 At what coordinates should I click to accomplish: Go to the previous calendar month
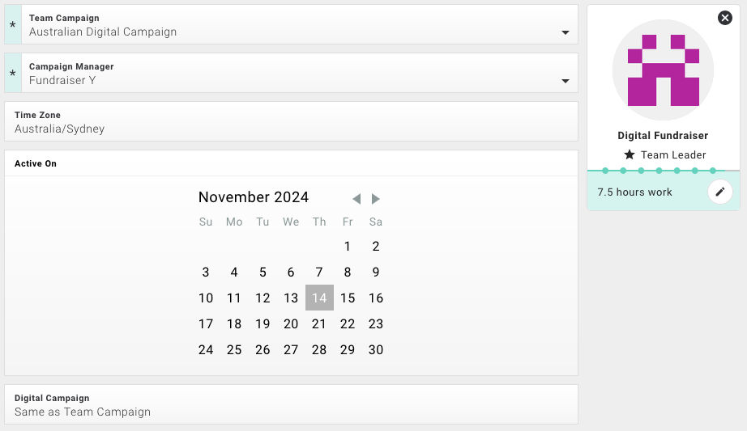pyautogui.click(x=356, y=199)
